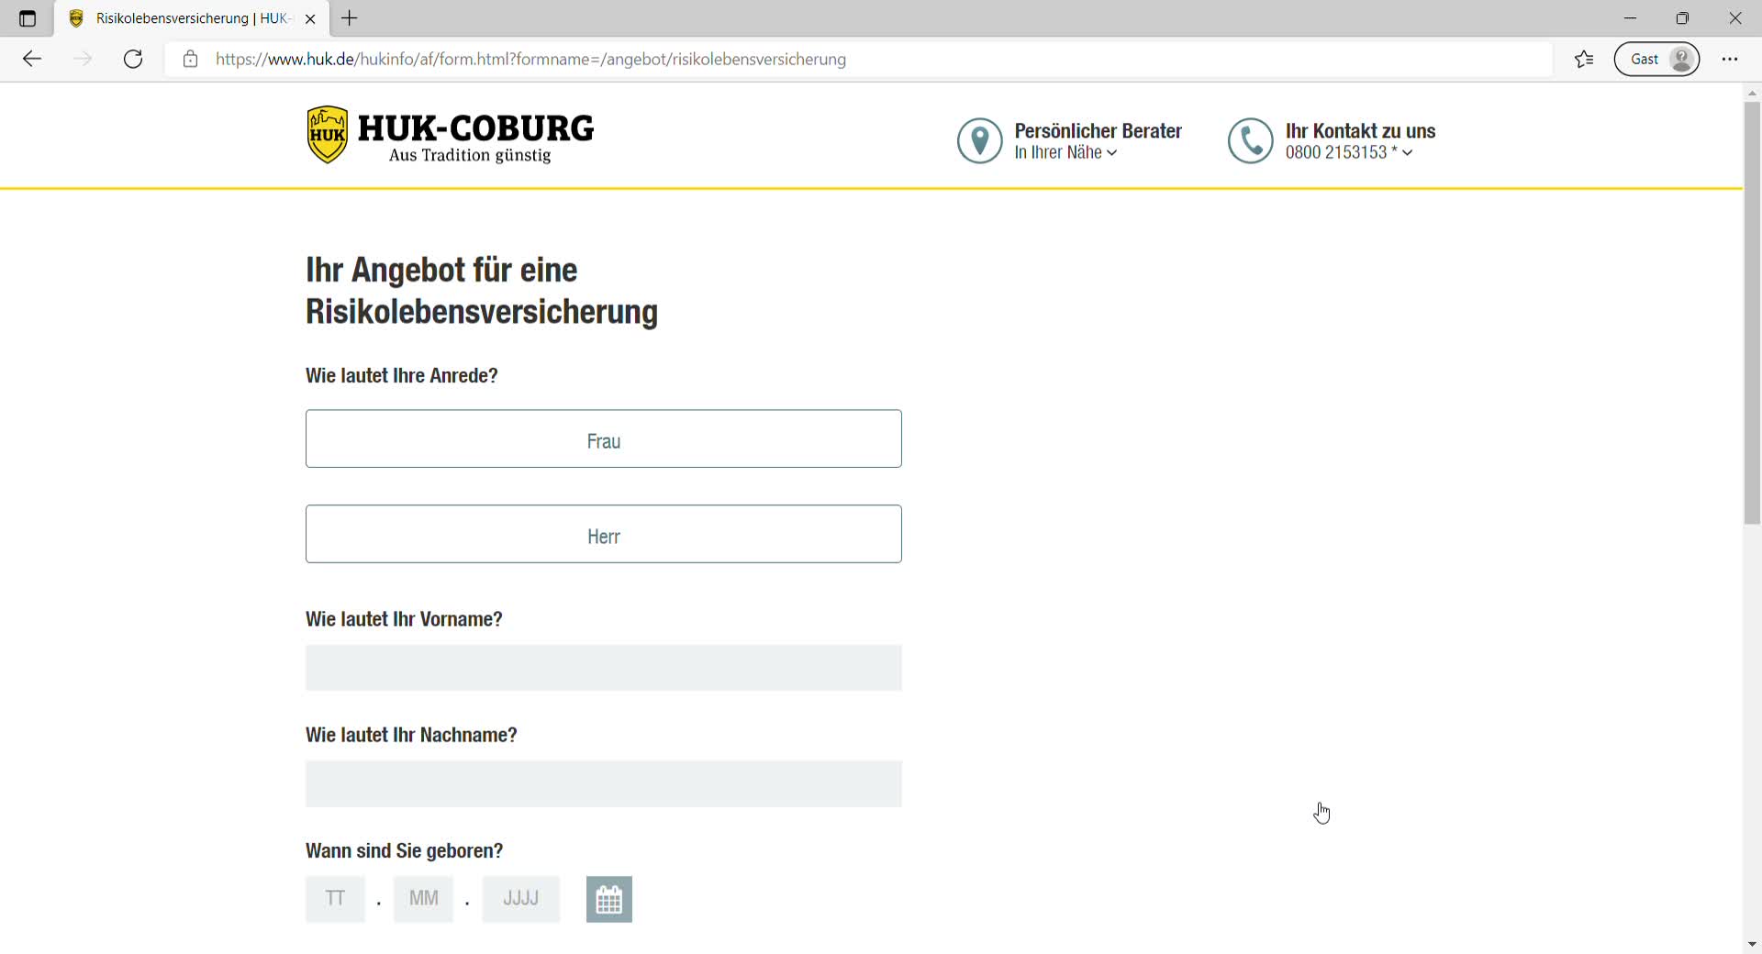Click the browser back arrow
This screenshot has height=954, width=1762.
(32, 59)
